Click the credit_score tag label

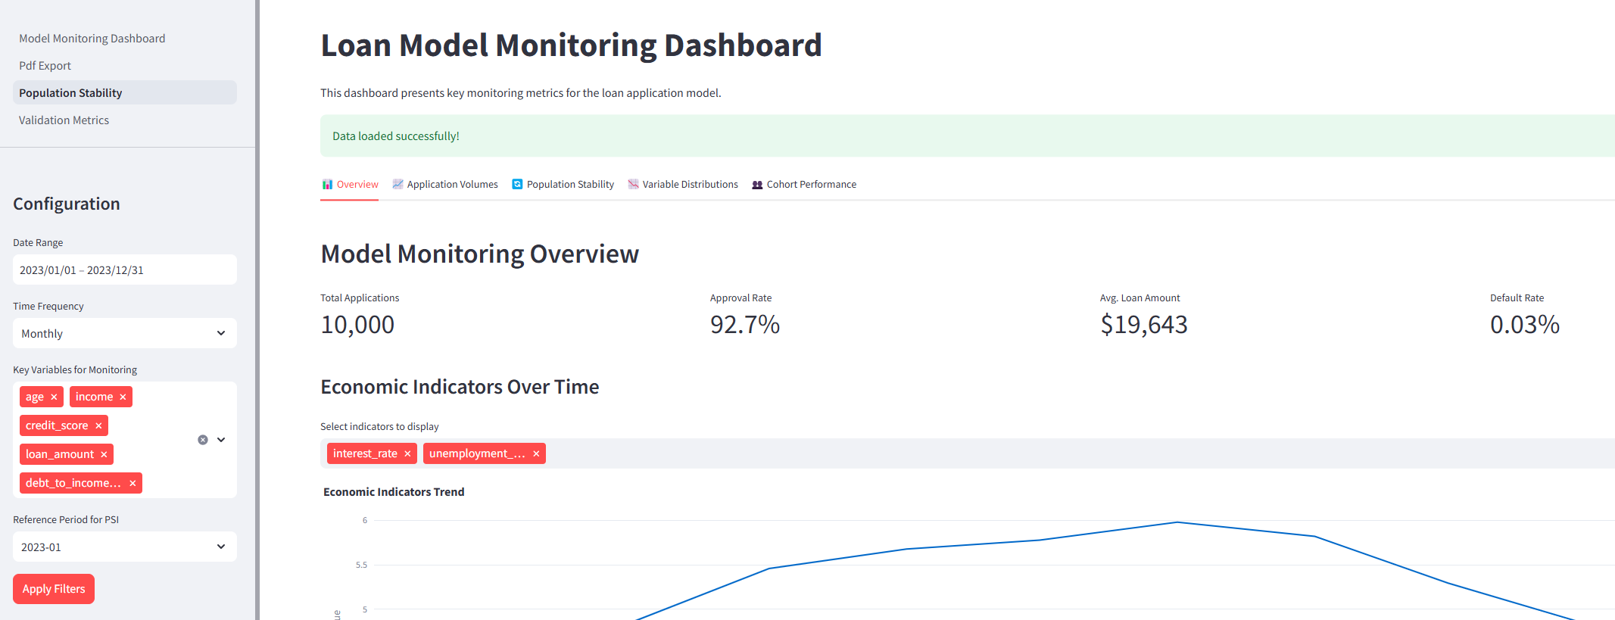(57, 426)
